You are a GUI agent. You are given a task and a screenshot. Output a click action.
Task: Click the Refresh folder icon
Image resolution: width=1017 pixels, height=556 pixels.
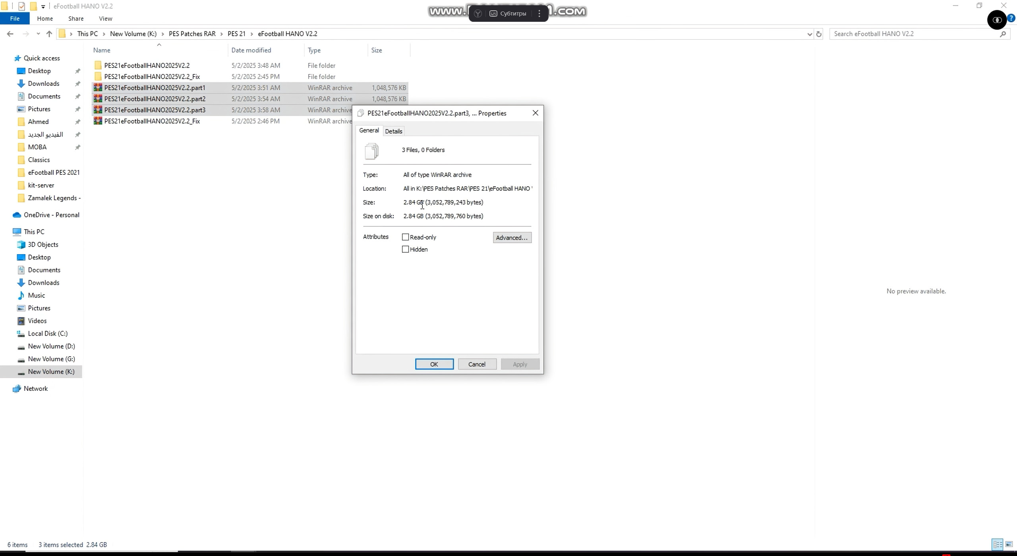[x=819, y=34]
